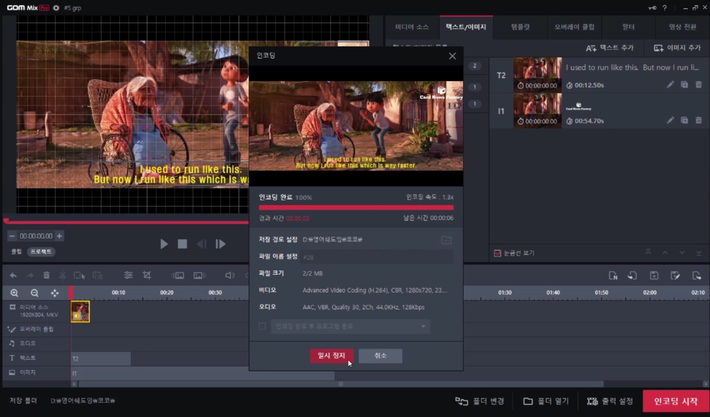
Task: Step back one frame in preview
Action: [x=202, y=244]
